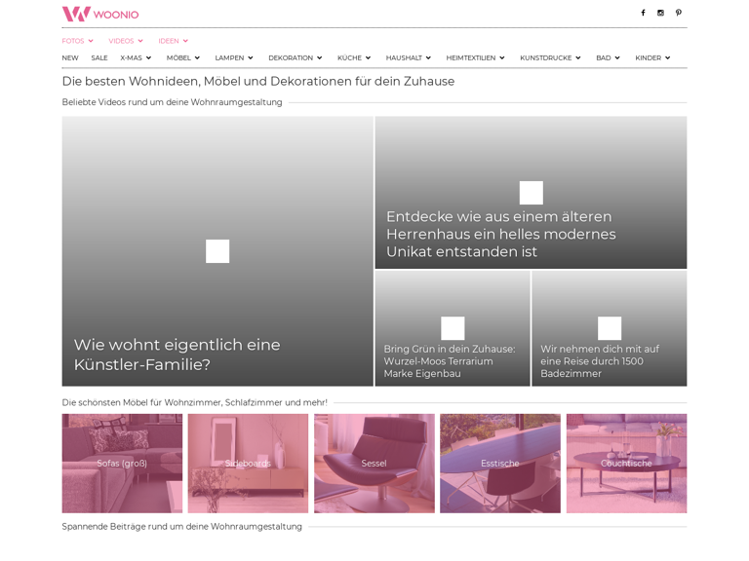This screenshot has height=561, width=749.
Task: Go to the Sale section
Action: click(x=99, y=58)
